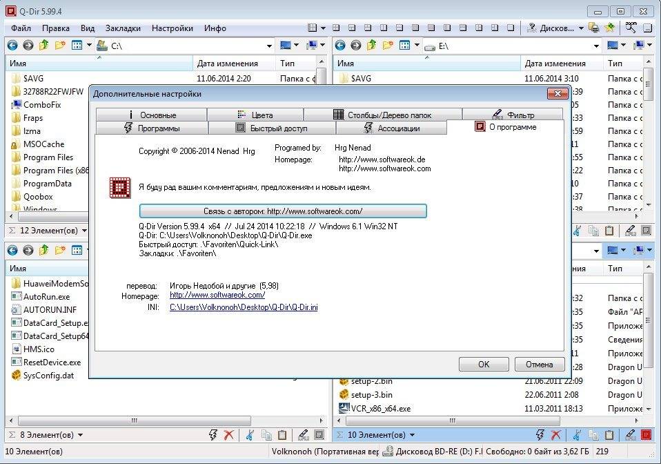
Task: Go up one folder in the E:\ pane
Action: [372, 46]
